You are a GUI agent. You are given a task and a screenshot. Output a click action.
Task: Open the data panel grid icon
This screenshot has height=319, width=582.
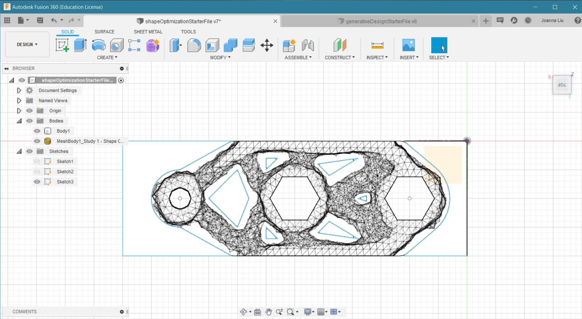pyautogui.click(x=7, y=20)
